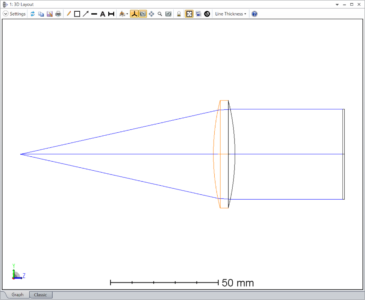
Task: Click the clone window icon
Action: [198, 14]
